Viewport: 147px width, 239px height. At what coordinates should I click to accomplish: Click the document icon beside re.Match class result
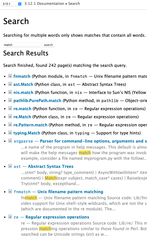(10, 116)
